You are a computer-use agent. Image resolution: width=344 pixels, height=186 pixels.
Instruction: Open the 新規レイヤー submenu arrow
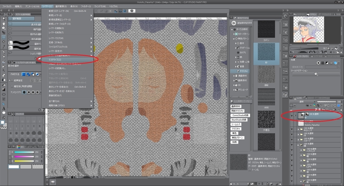coord(91,15)
